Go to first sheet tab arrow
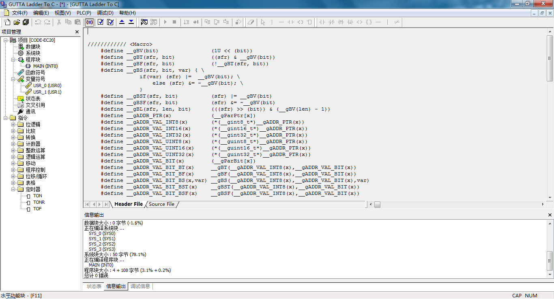The image size is (554, 299). [87, 204]
